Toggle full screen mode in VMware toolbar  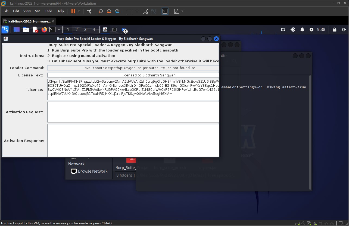(x=145, y=11)
